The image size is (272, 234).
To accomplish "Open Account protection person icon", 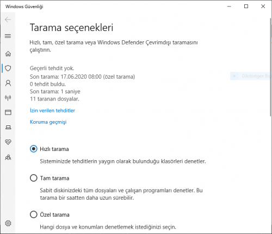I will pyautogui.click(x=8, y=83).
